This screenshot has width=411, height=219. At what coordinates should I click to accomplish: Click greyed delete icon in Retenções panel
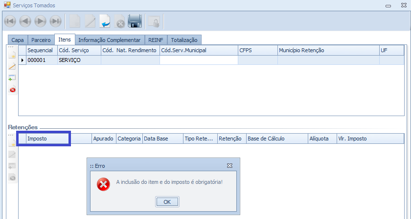[x=12, y=177]
